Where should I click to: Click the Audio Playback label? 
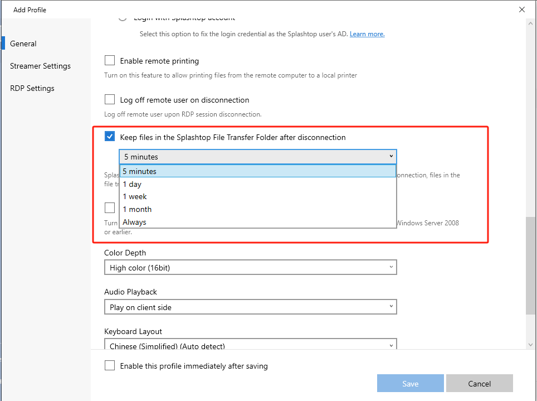click(130, 292)
